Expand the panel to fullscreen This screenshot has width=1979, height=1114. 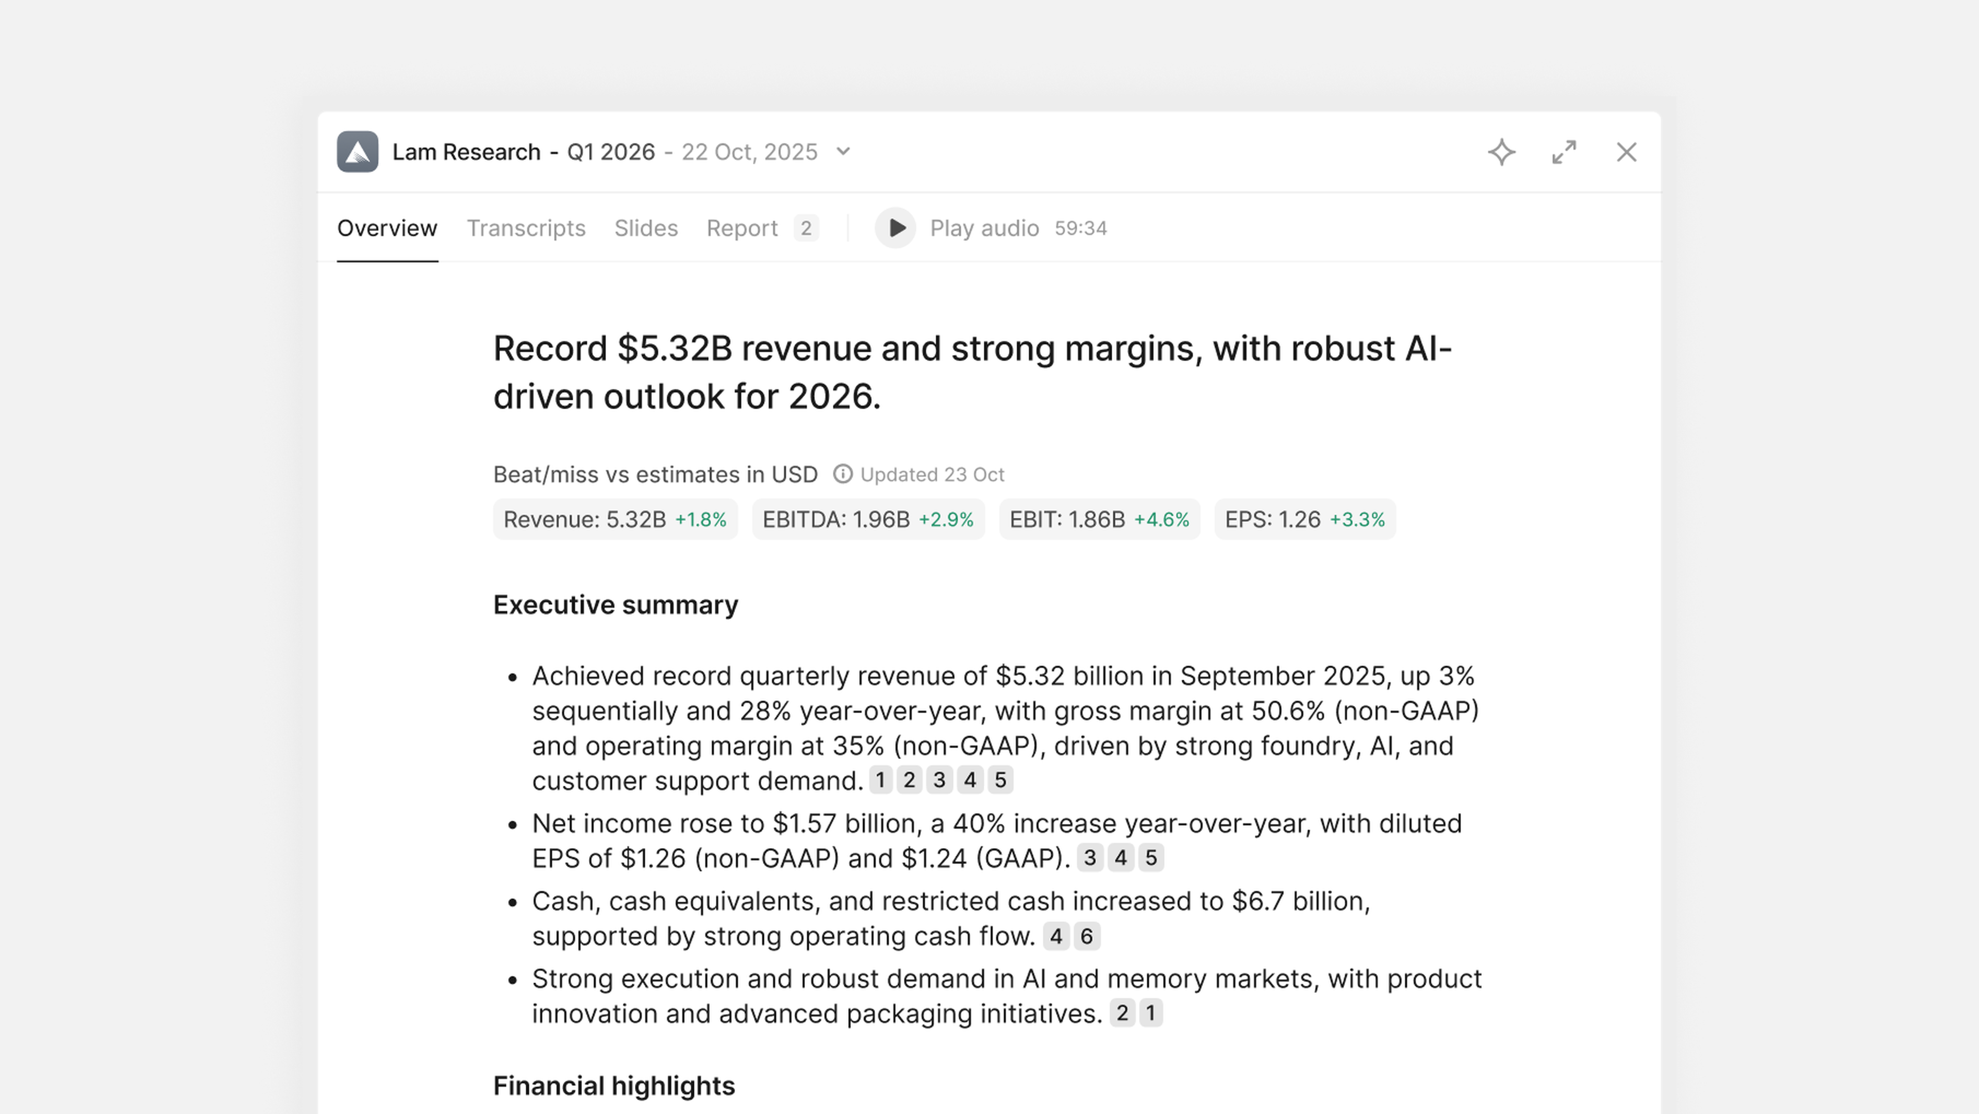tap(1564, 152)
